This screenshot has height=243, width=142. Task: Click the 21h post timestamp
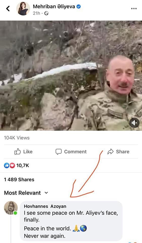point(36,14)
